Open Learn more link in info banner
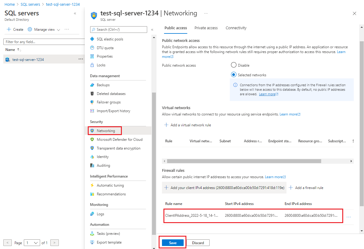Image resolution: width=364 pixels, height=249 pixels. (268, 94)
